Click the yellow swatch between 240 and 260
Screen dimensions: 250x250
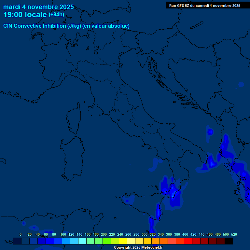(123, 241)
